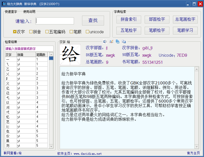Select the 忆 row in results

coord(26,117)
